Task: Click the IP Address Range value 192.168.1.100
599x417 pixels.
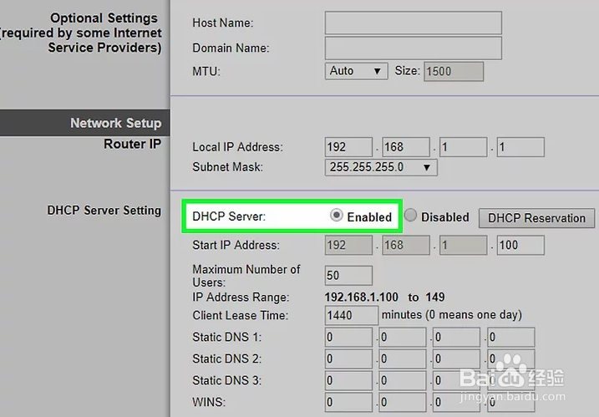Action: click(362, 297)
